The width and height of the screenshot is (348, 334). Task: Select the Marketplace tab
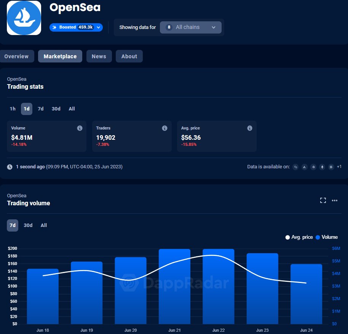pyautogui.click(x=60, y=56)
